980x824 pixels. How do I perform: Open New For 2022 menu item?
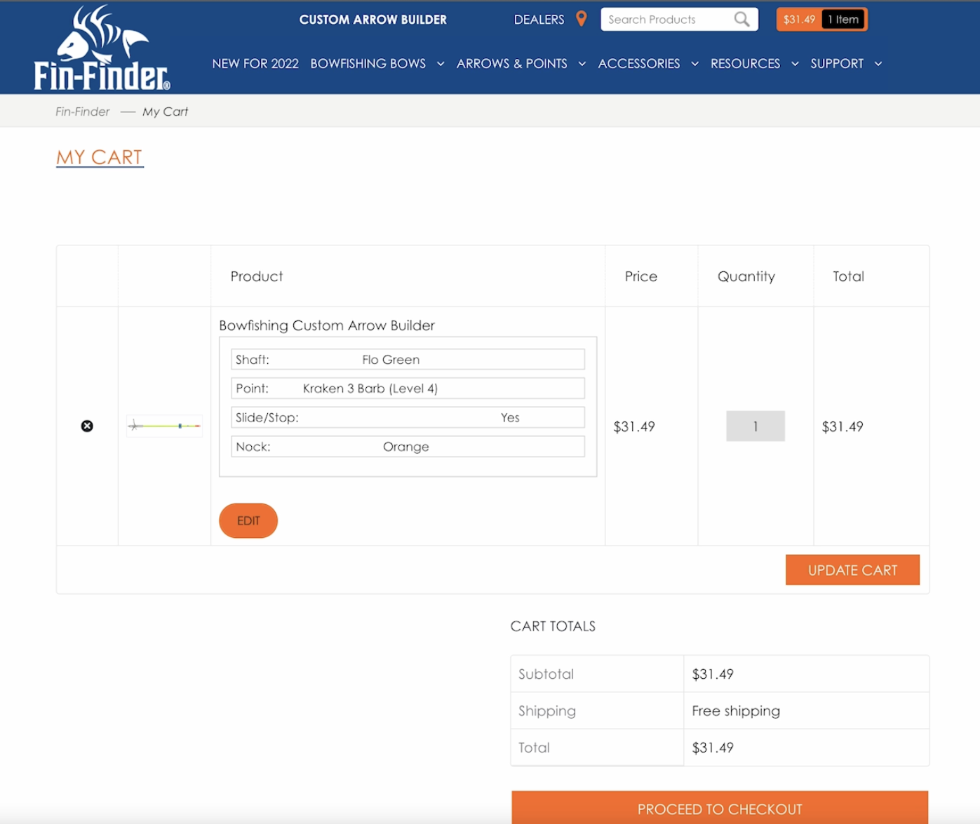[255, 64]
